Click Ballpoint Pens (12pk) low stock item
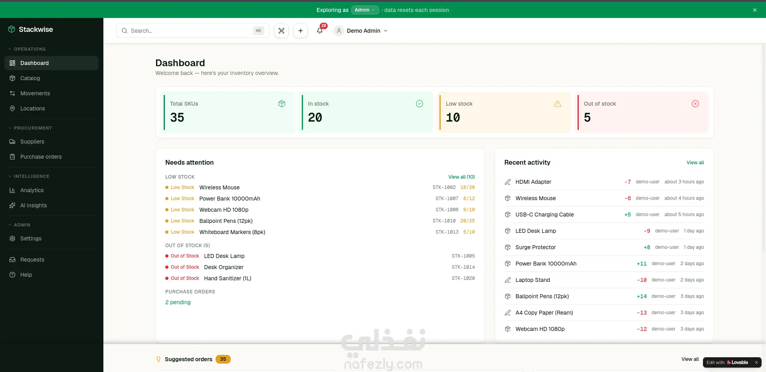766x372 pixels. click(320, 221)
